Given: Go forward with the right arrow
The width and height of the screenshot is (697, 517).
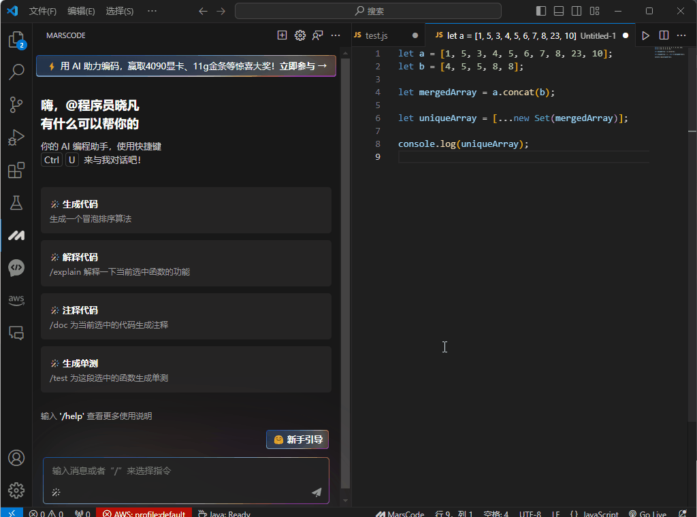Looking at the screenshot, I should pyautogui.click(x=221, y=11).
